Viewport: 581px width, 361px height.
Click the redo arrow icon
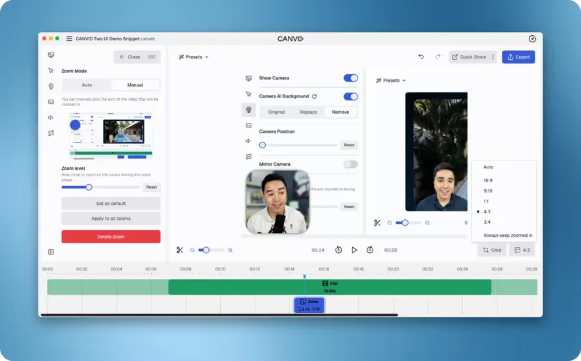[438, 57]
